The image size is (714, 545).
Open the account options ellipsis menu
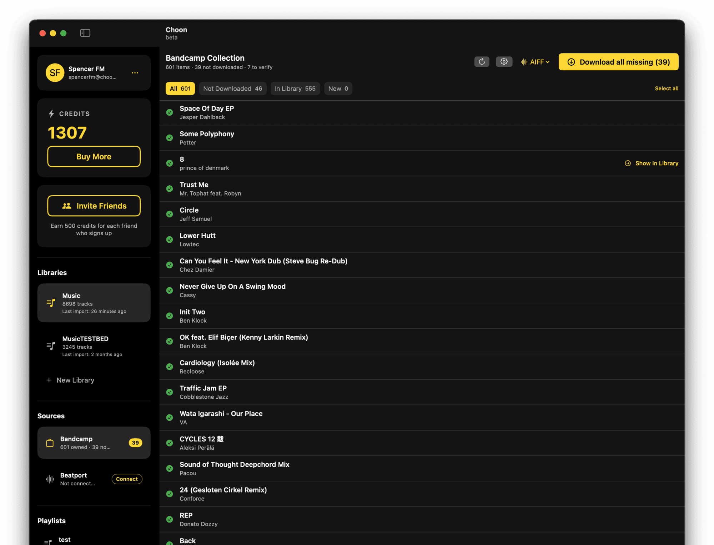coord(135,73)
